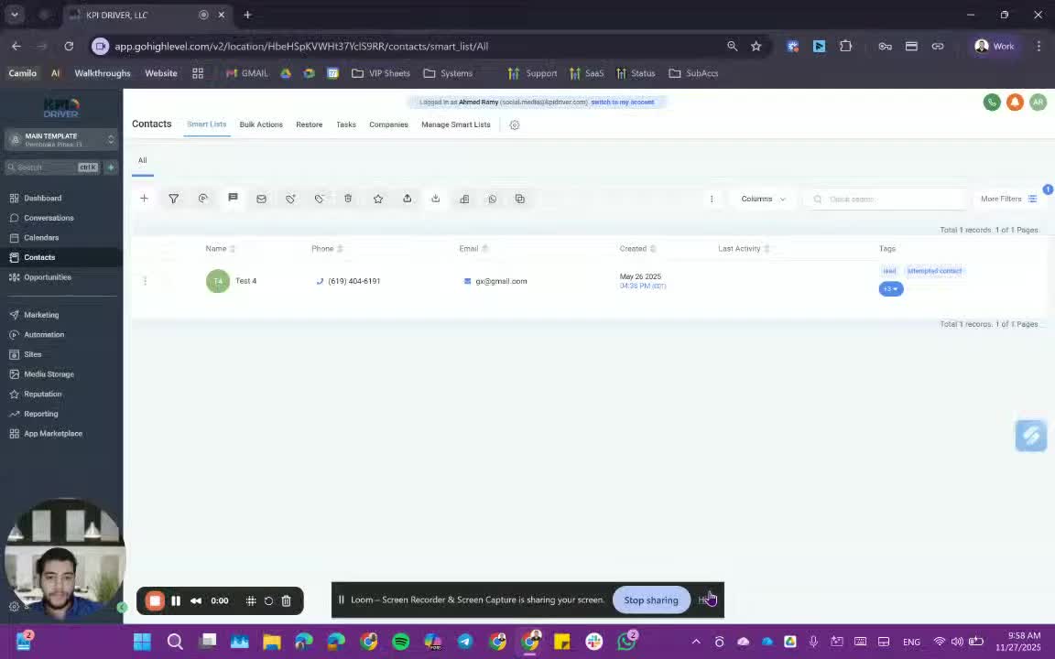Click the Send Review Request star icon
The image size is (1055, 659).
pyautogui.click(x=378, y=199)
